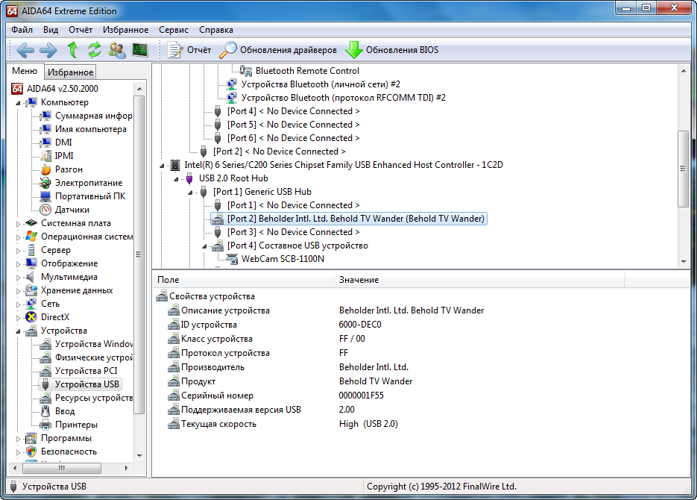697x500 pixels.
Task: Expand the Системная плата tree node
Action: 19,223
